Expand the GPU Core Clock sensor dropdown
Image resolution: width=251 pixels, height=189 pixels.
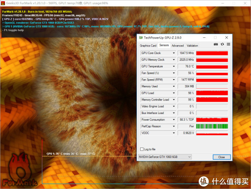pyautogui.click(x=174, y=53)
